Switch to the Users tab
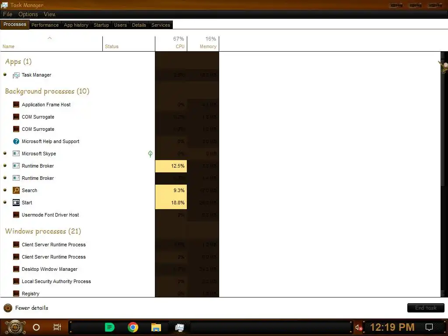Image resolution: width=448 pixels, height=336 pixels. [x=120, y=25]
